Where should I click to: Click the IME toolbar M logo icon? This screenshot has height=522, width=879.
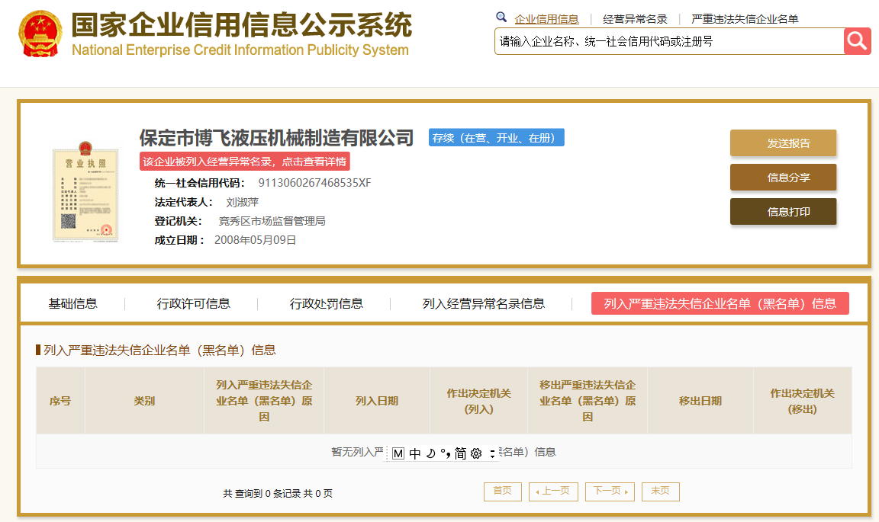click(x=398, y=453)
